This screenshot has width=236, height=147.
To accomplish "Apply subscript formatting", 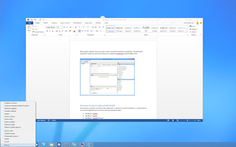I will click(60, 31).
